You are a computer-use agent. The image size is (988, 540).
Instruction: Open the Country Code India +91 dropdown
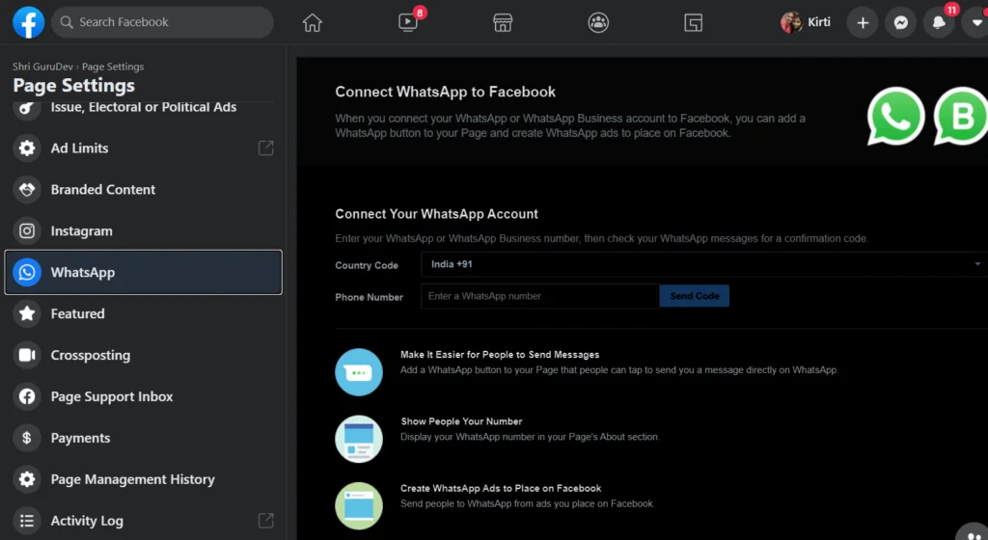click(x=703, y=264)
